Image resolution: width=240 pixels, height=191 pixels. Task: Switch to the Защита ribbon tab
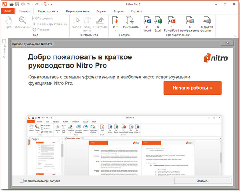[118, 11]
